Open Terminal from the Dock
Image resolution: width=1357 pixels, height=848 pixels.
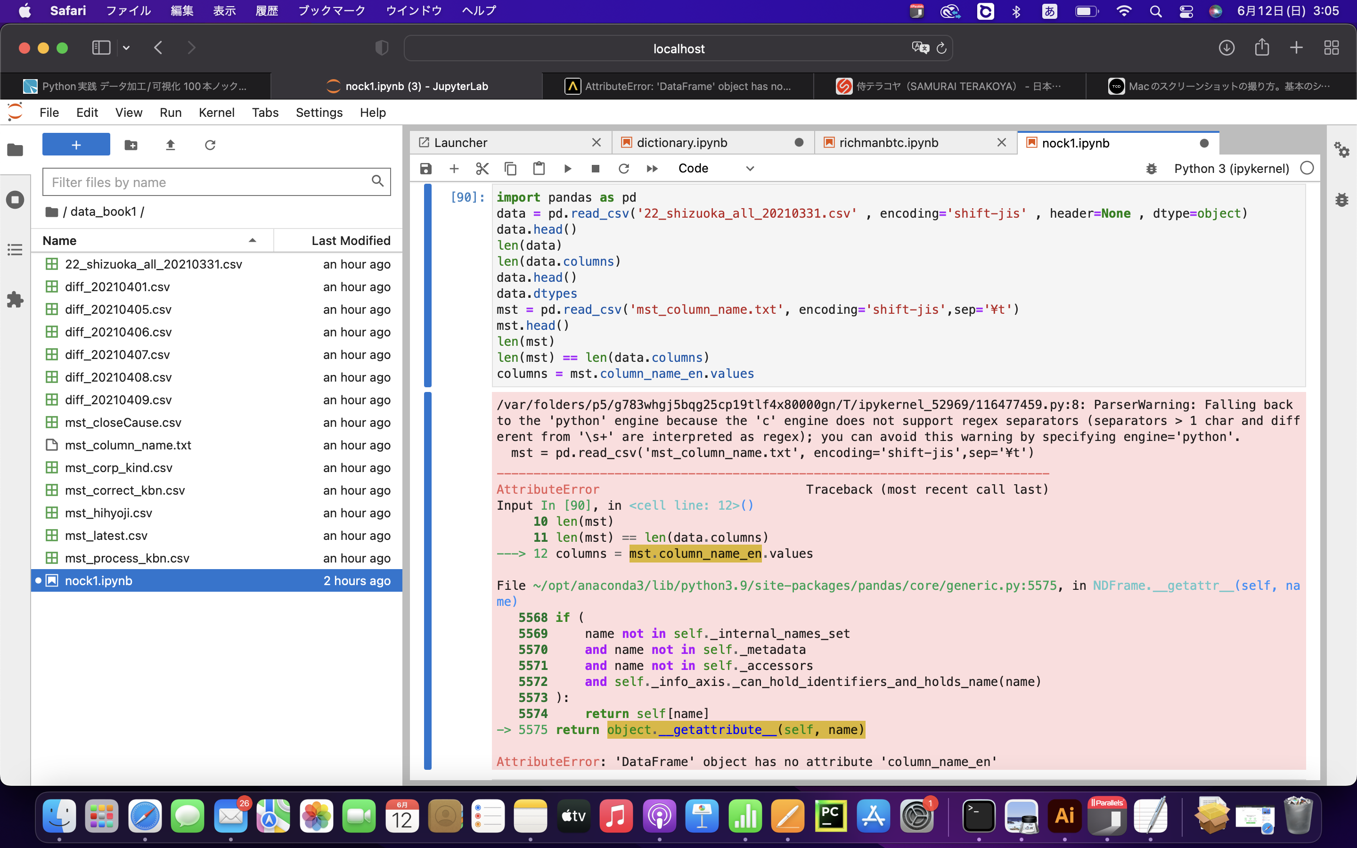tap(979, 815)
